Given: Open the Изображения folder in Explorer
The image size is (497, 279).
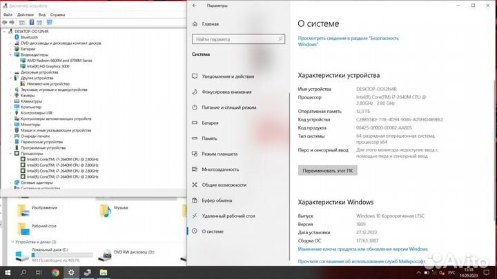Looking at the screenshot, I should tap(37, 209).
